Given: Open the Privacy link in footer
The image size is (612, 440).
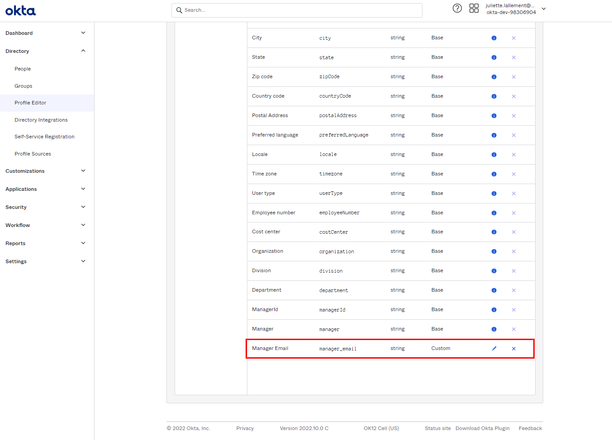Looking at the screenshot, I should pos(245,428).
